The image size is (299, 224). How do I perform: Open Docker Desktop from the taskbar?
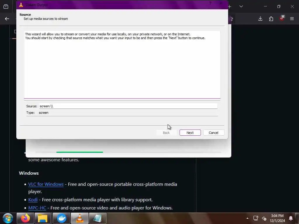coord(61,218)
